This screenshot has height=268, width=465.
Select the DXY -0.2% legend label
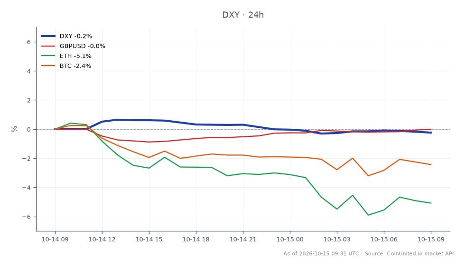click(75, 36)
